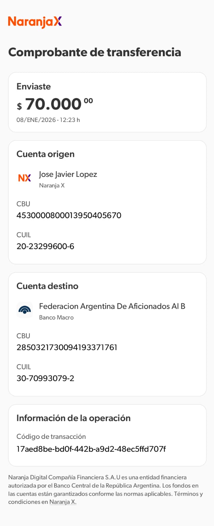214x526 pixels.
Task: Tap the Enviaste label
Action: click(33, 86)
